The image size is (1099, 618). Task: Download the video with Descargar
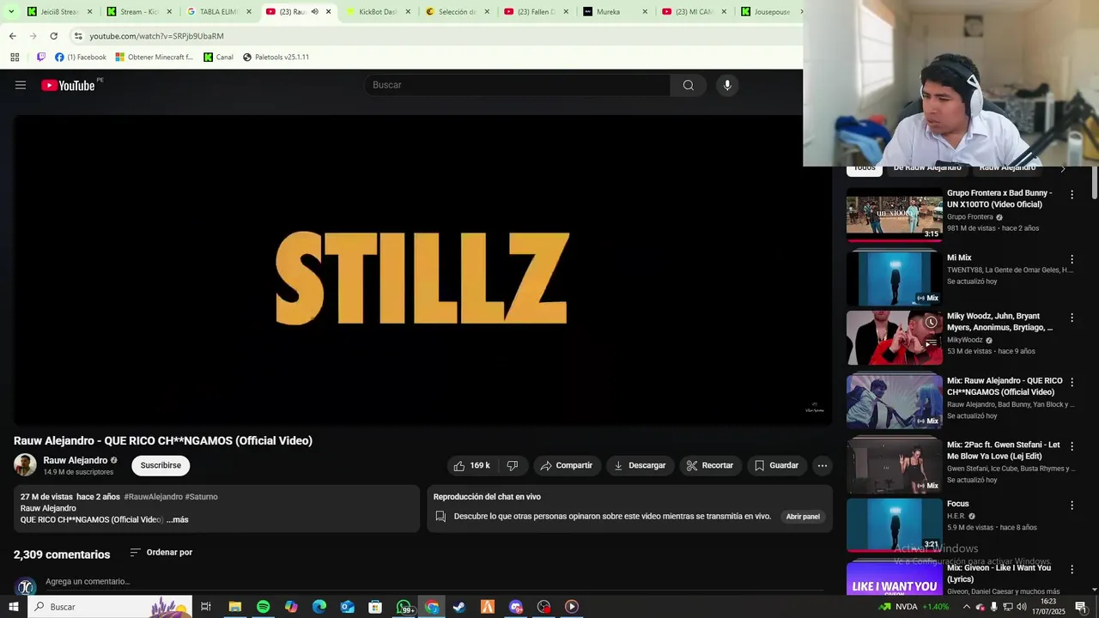641,465
